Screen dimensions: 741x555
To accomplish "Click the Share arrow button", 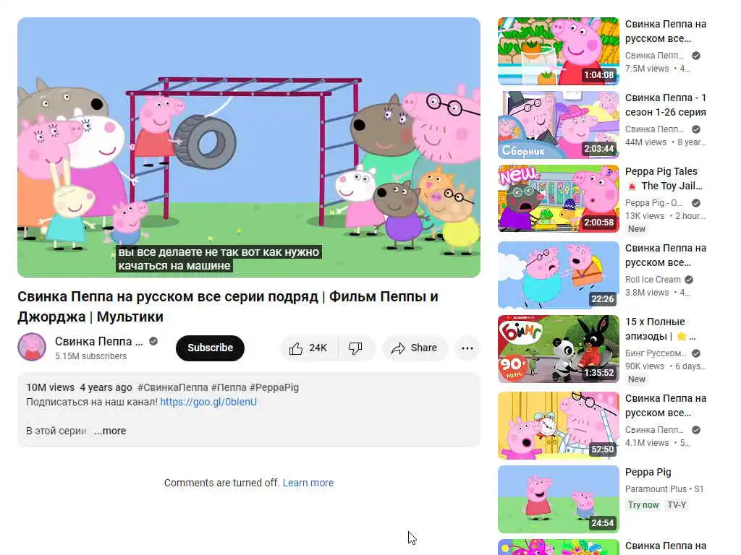I will [x=415, y=348].
